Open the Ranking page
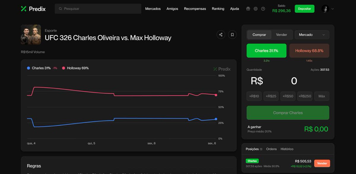Image resolution: width=356 pixels, height=174 pixels. [x=218, y=9]
